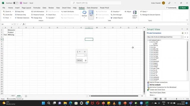The image size is (190, 106).
Task: Click Drill-through
Action: (x=116, y=15)
